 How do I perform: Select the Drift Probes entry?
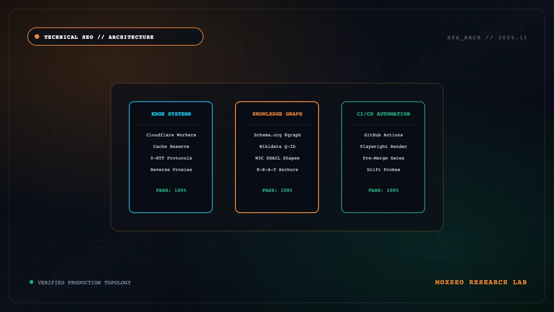[384, 170]
